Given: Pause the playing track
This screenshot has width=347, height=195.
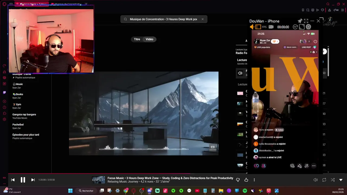Looking at the screenshot, I should (23, 180).
